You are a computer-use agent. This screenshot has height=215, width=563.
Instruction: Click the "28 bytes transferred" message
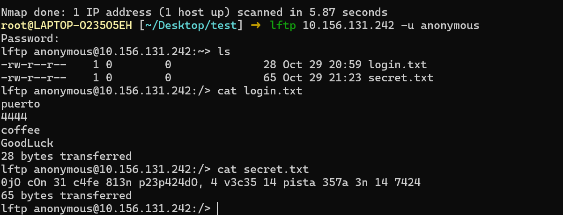66,156
